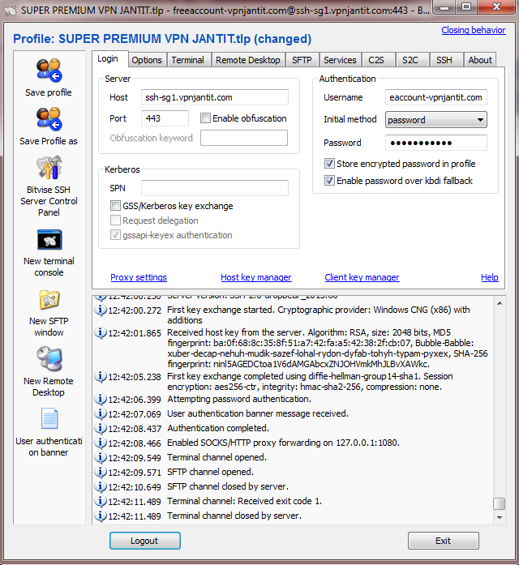This screenshot has width=519, height=565.
Task: Click the Host input field
Action: click(215, 97)
